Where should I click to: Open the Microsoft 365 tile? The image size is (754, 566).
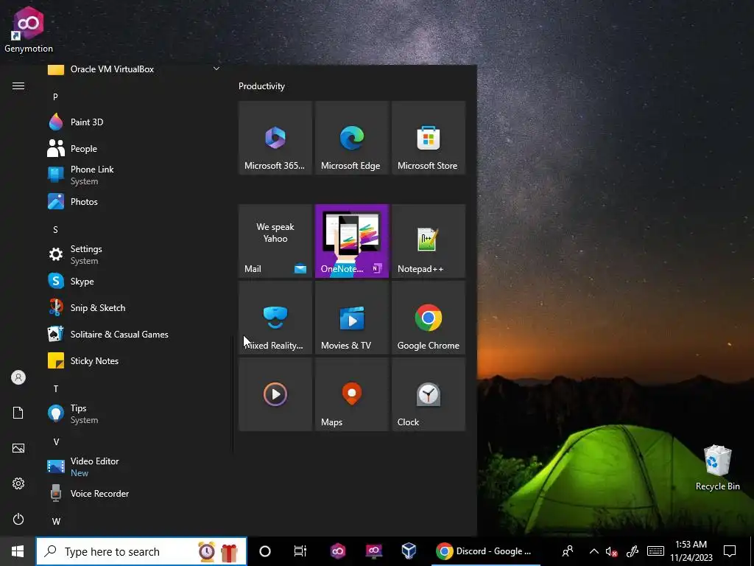(x=275, y=138)
